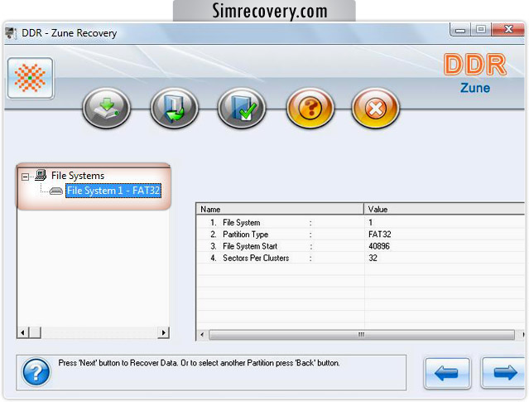
Task: Click the FAT32 value cell
Action: (x=380, y=235)
